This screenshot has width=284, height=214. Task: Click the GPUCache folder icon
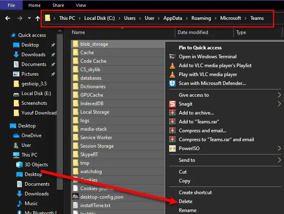[x=75, y=95]
